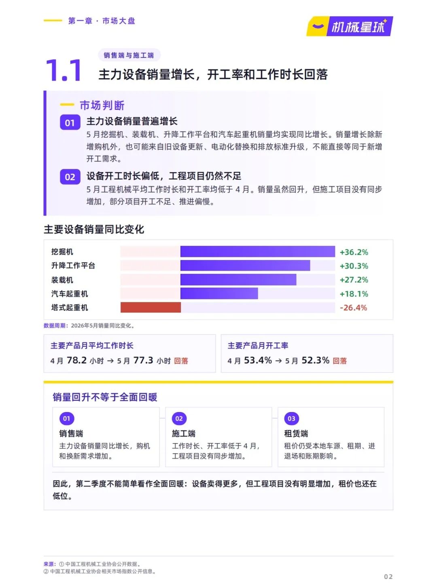
Task: Click the +36.2% value
Action: pos(354,252)
